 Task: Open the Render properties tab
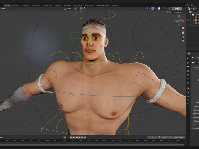(188, 63)
